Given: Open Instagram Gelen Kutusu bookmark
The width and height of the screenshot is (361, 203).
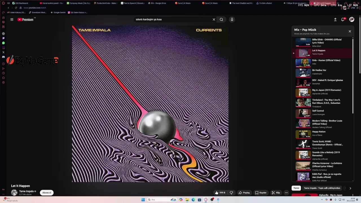Looking at the screenshot, I should point(78,12).
